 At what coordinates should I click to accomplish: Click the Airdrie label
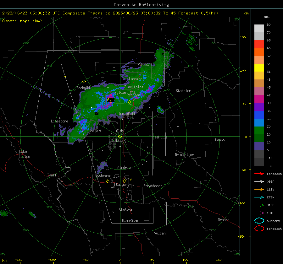(x=124, y=168)
